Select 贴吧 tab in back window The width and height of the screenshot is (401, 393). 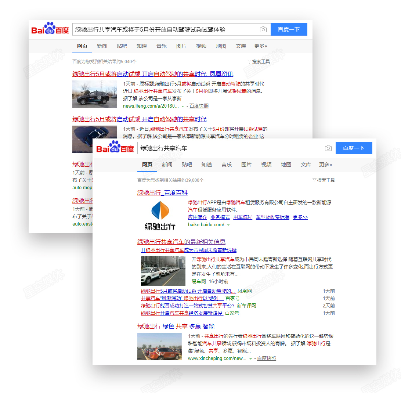[x=122, y=46]
